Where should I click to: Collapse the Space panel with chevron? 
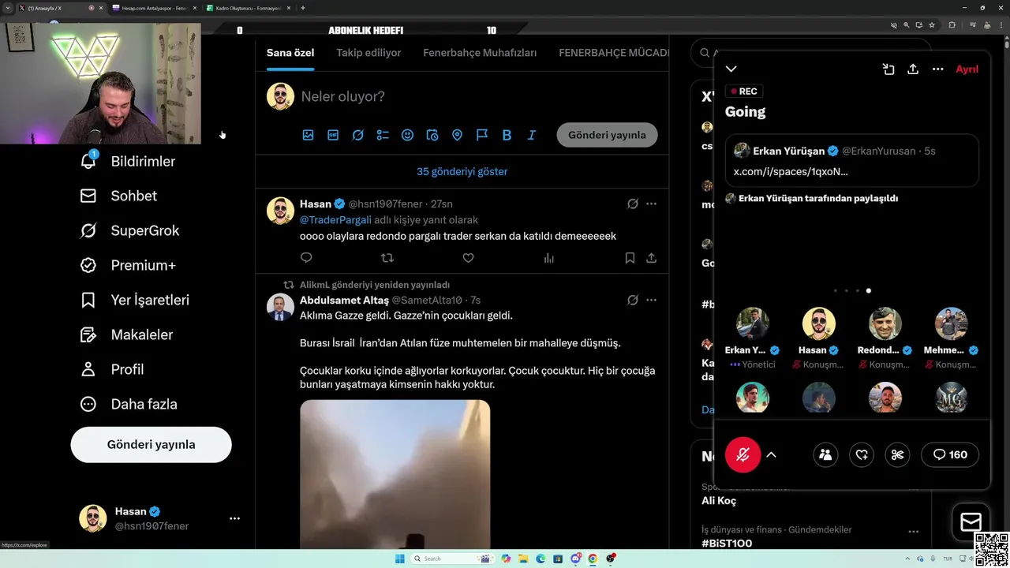click(x=731, y=69)
